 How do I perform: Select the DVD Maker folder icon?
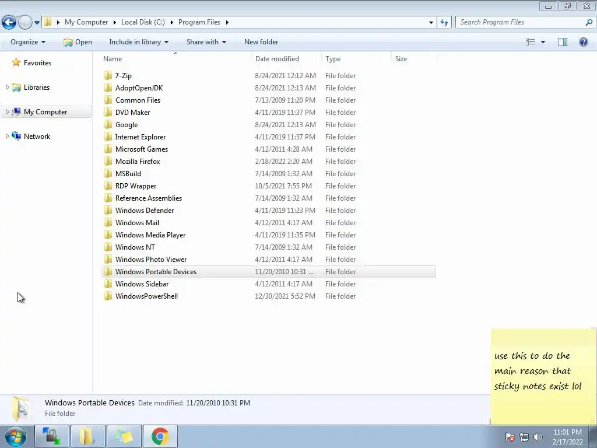coord(108,112)
